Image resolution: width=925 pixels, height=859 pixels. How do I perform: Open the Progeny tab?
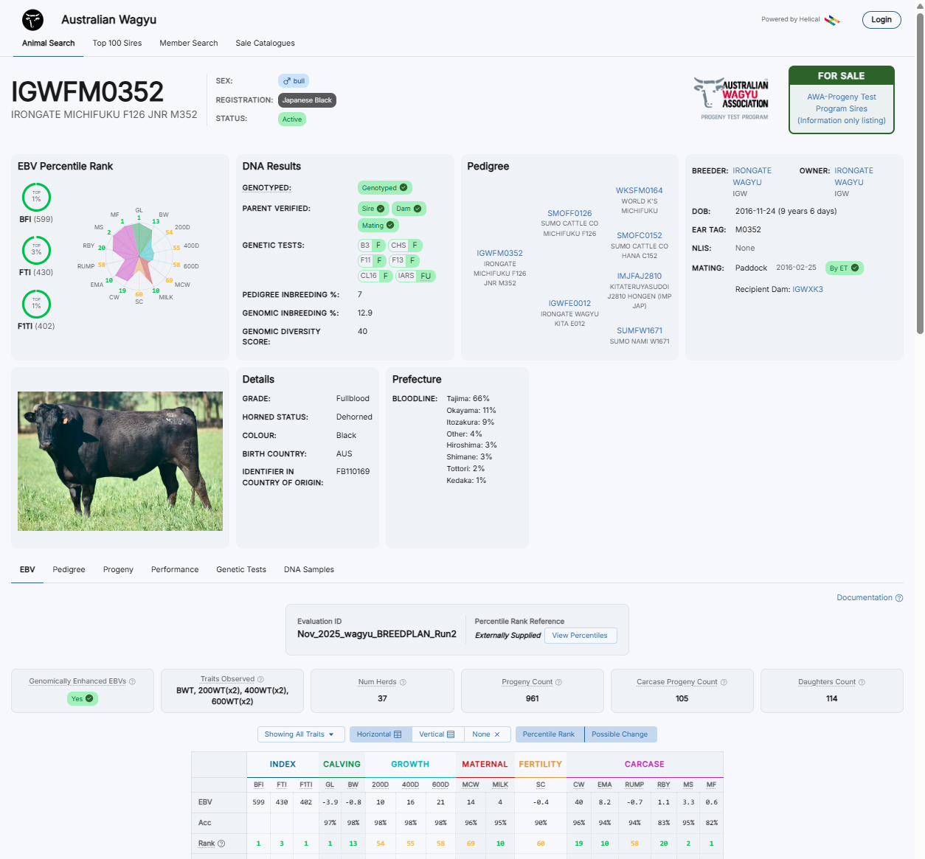point(118,569)
